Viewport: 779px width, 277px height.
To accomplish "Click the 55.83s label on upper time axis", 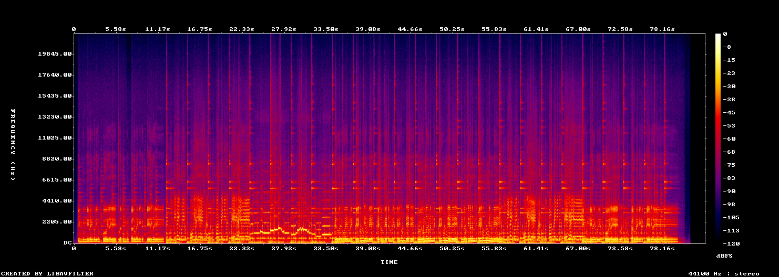I will (x=494, y=29).
